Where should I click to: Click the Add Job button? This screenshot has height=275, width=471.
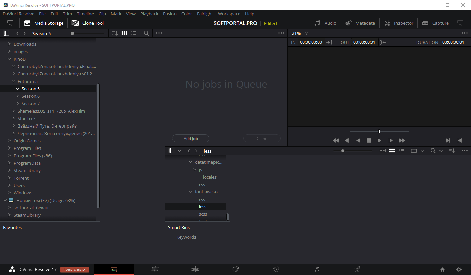[x=191, y=139]
